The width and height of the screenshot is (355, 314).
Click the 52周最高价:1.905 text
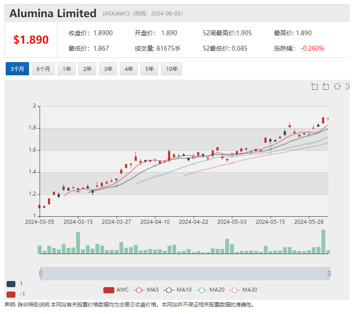[x=227, y=33]
